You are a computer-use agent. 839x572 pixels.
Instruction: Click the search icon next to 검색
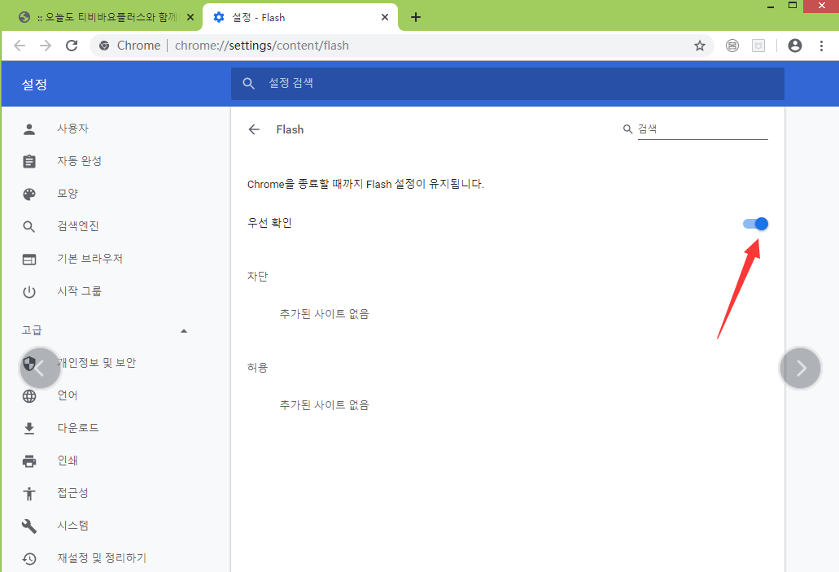[627, 129]
